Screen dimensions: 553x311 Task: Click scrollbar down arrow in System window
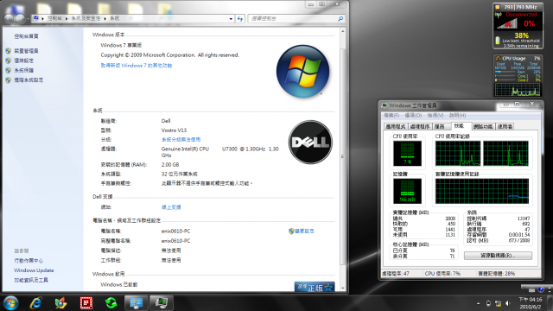tap(342, 288)
